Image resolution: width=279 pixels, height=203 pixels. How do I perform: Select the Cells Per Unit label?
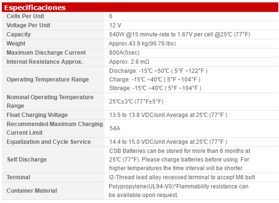[25, 16]
